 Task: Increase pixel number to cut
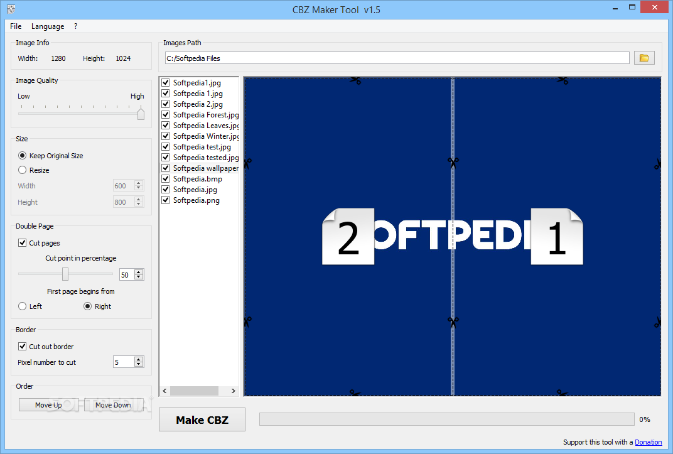pos(139,359)
